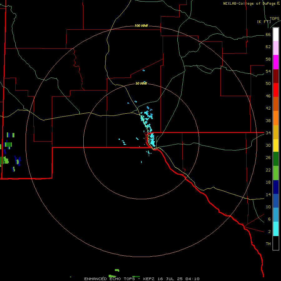
Task: Click the 100 NMI range ring label
Action: 141,26
